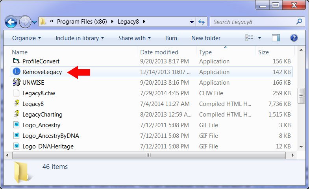Click the magnifying glass search icon
This screenshot has height=189, width=309.
(x=299, y=22)
